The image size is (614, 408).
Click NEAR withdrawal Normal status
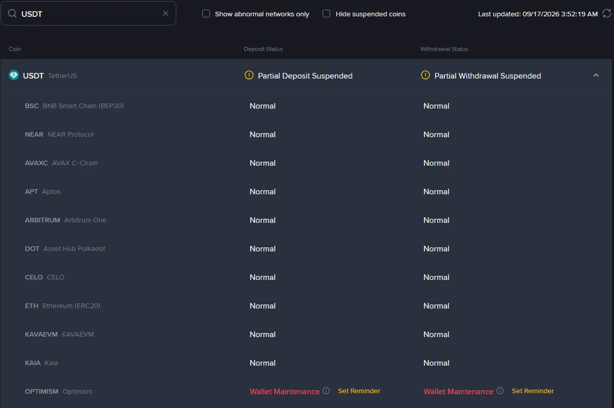coord(436,135)
